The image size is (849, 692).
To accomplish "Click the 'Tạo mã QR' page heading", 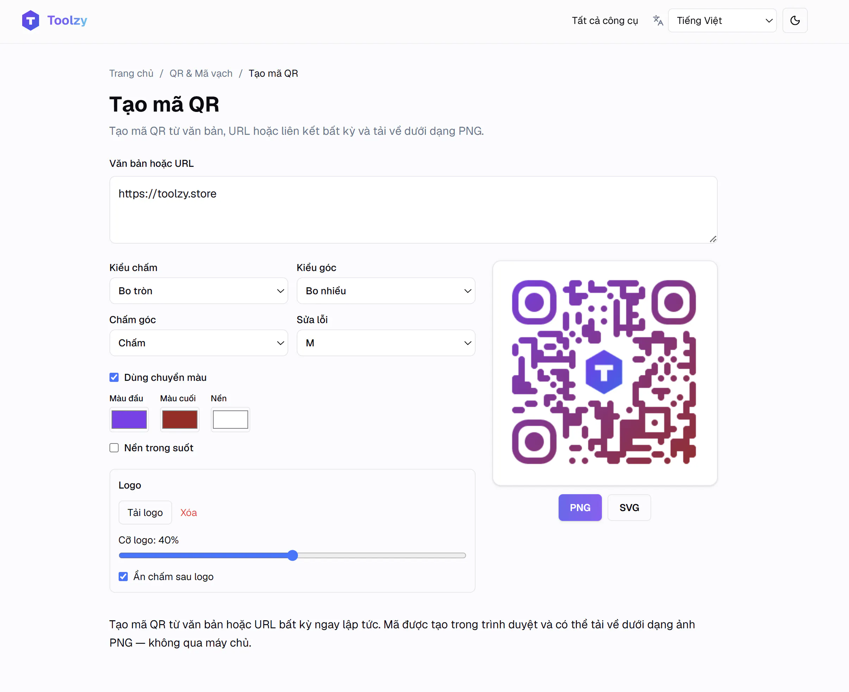I will [x=164, y=105].
